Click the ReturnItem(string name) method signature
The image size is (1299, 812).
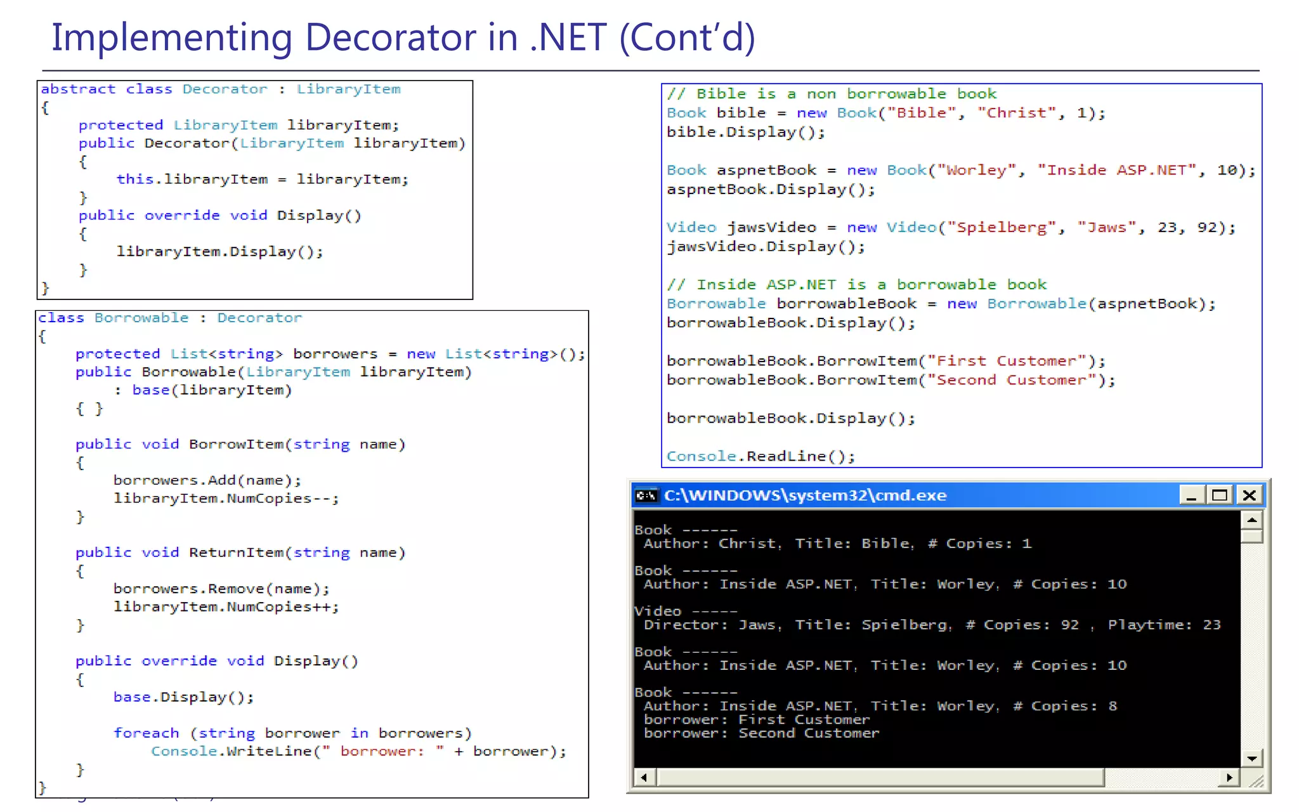[240, 553]
